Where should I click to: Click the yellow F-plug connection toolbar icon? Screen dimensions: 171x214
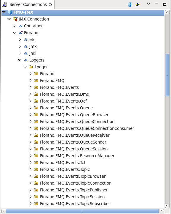(x=138, y=4)
